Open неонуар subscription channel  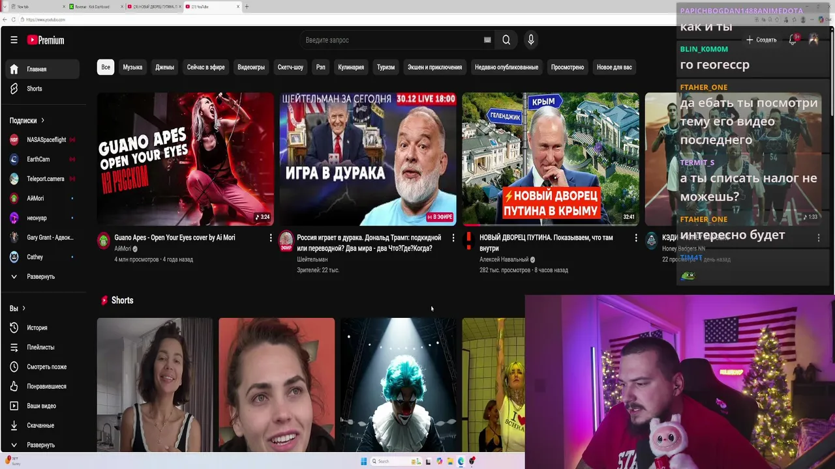click(x=42, y=218)
